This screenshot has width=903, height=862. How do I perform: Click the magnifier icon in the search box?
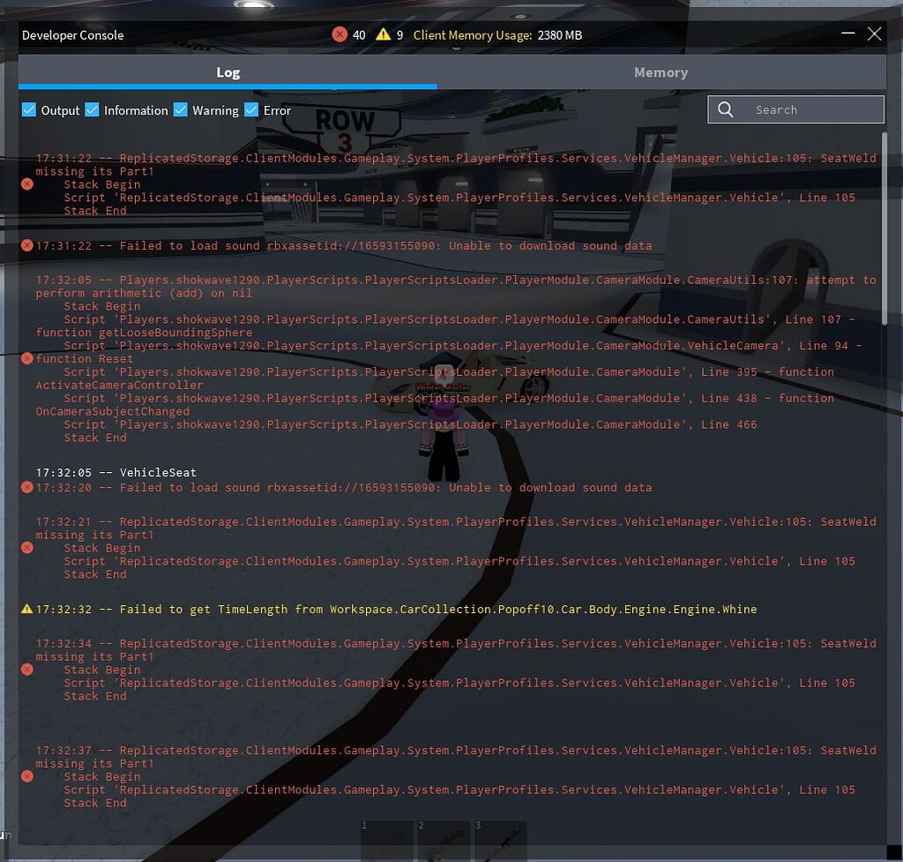[x=726, y=109]
